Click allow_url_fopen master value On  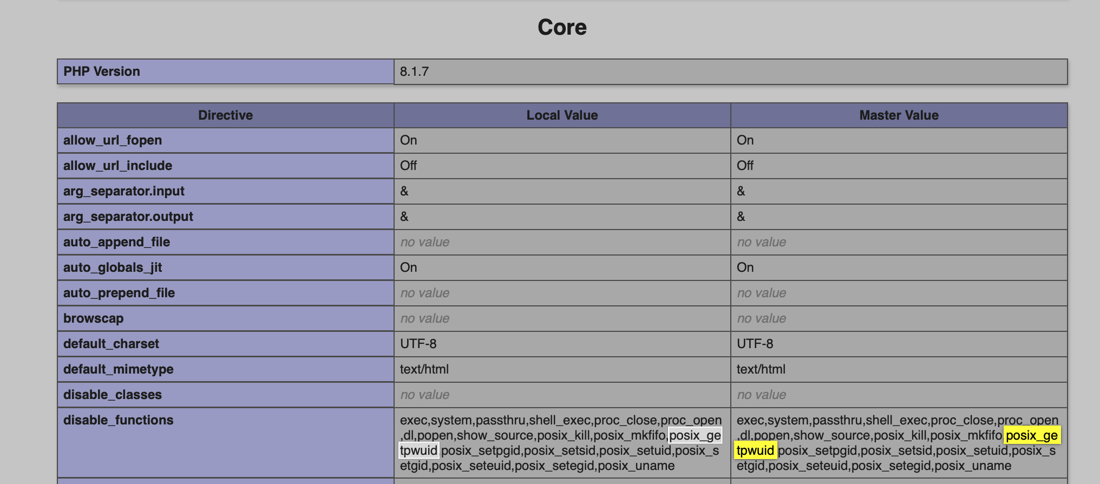tap(745, 140)
